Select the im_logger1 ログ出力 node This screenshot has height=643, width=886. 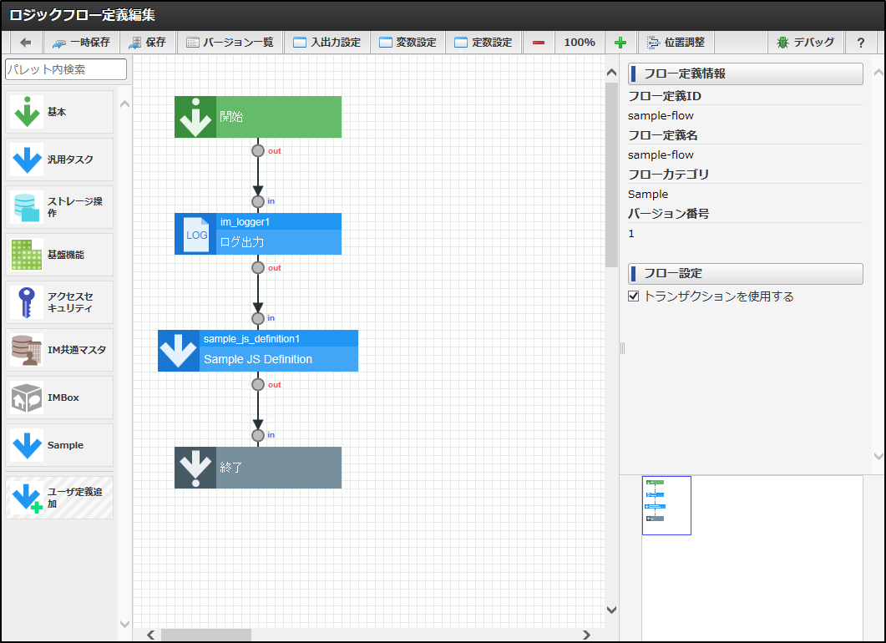pos(258,234)
